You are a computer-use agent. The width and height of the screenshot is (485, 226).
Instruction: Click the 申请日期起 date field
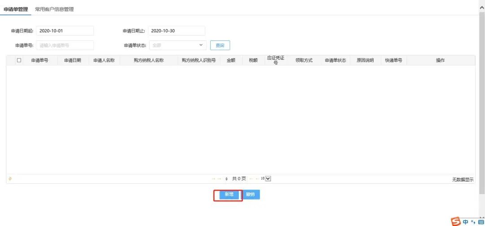pos(65,31)
